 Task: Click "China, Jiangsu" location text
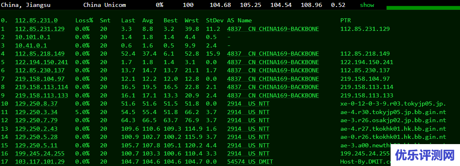point(26,5)
